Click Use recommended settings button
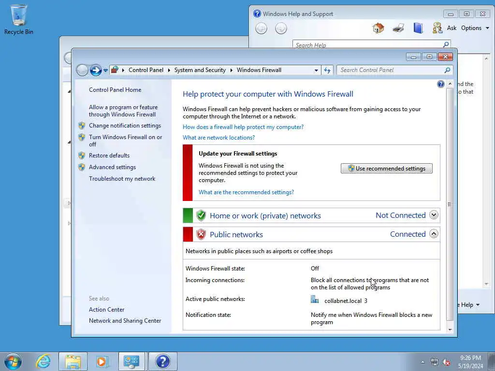The height and width of the screenshot is (371, 495). pyautogui.click(x=386, y=169)
